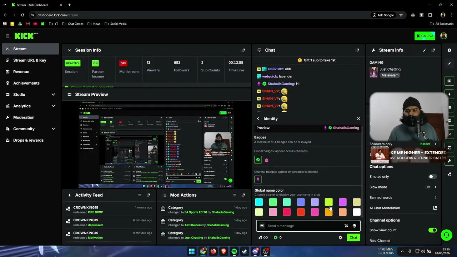Toggle the Emotes only switch
The width and height of the screenshot is (457, 257).
(432, 177)
